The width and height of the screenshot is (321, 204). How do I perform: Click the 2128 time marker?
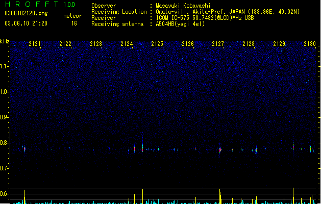249,44
